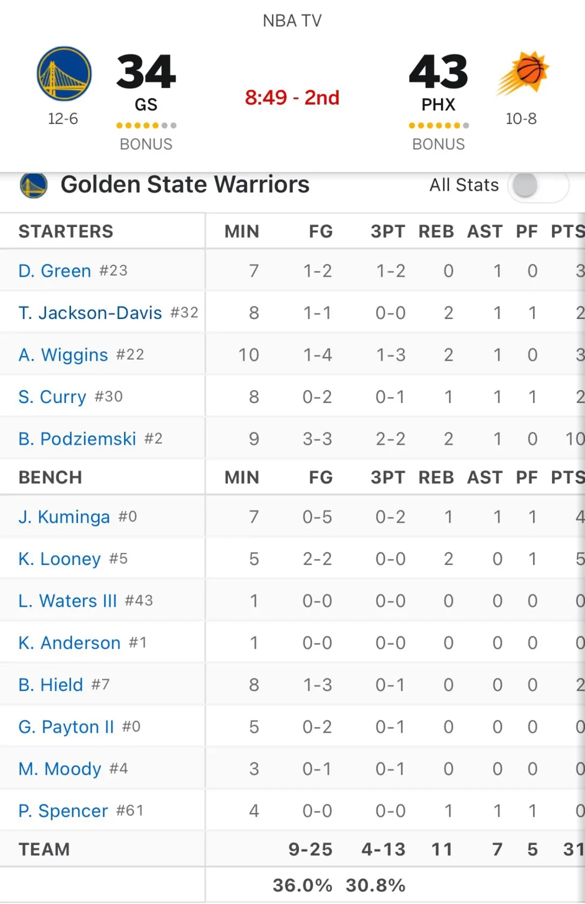Select J. Kuminga from the bench

point(64,517)
